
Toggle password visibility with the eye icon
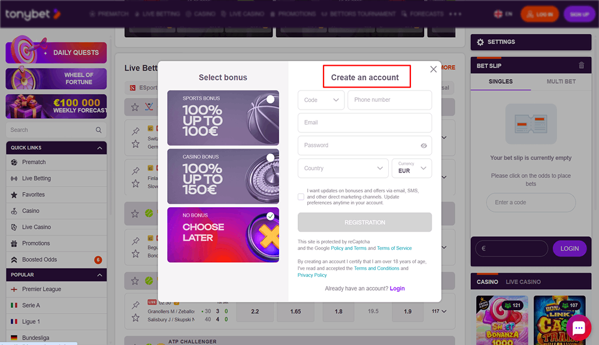(423, 146)
